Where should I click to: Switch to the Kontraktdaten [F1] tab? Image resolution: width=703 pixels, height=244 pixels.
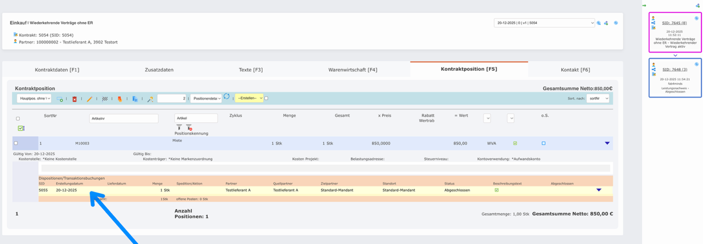57,70
